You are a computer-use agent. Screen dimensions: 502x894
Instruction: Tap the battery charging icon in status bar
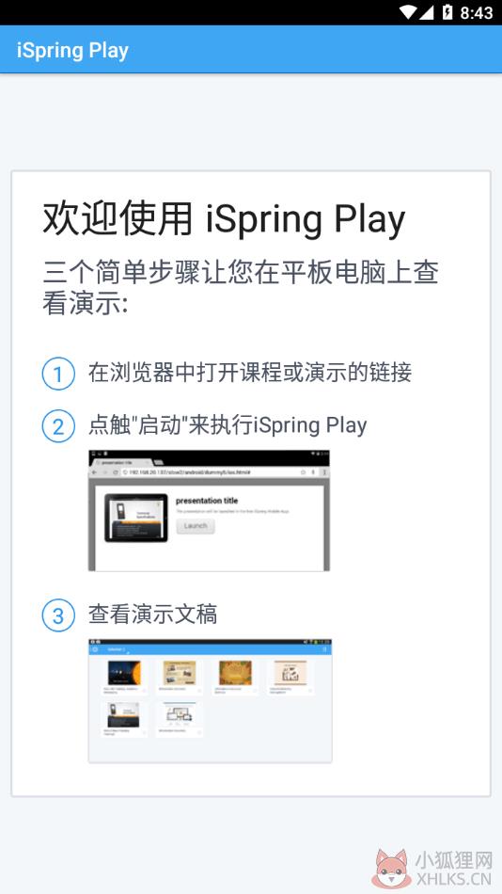tap(447, 12)
